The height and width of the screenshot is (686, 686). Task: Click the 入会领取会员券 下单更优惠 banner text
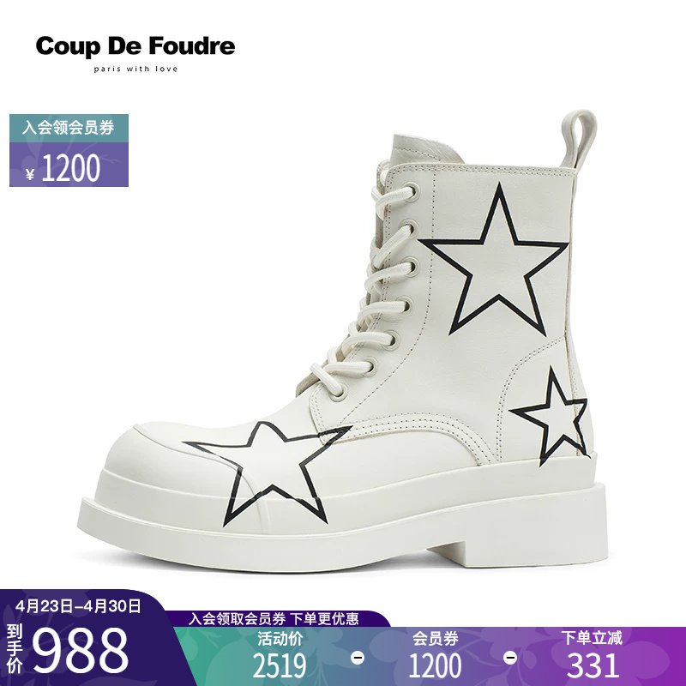click(274, 618)
